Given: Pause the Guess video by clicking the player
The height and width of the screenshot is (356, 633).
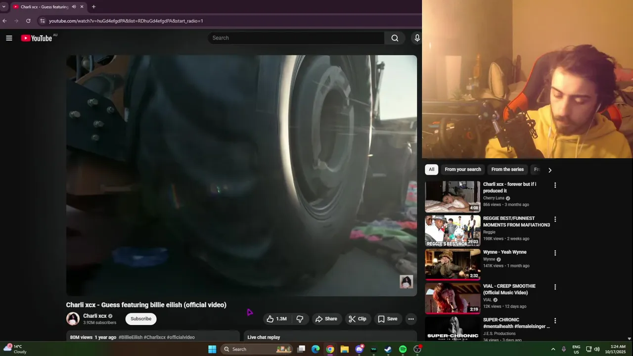Looking at the screenshot, I should point(241,175).
